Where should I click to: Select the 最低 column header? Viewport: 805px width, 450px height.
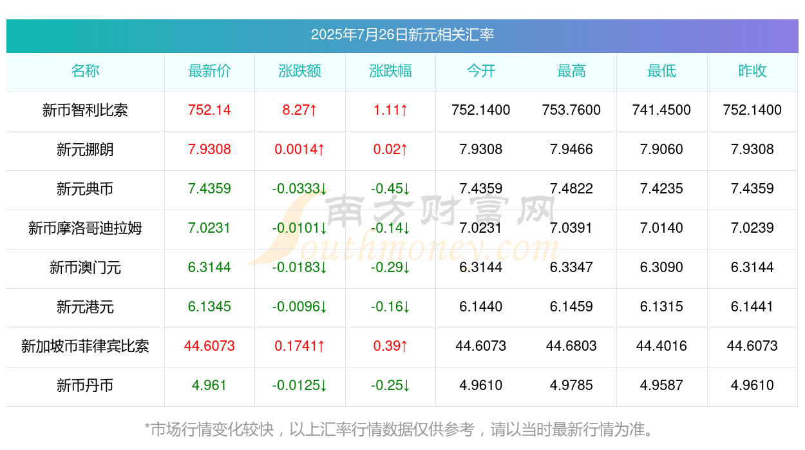pos(661,71)
